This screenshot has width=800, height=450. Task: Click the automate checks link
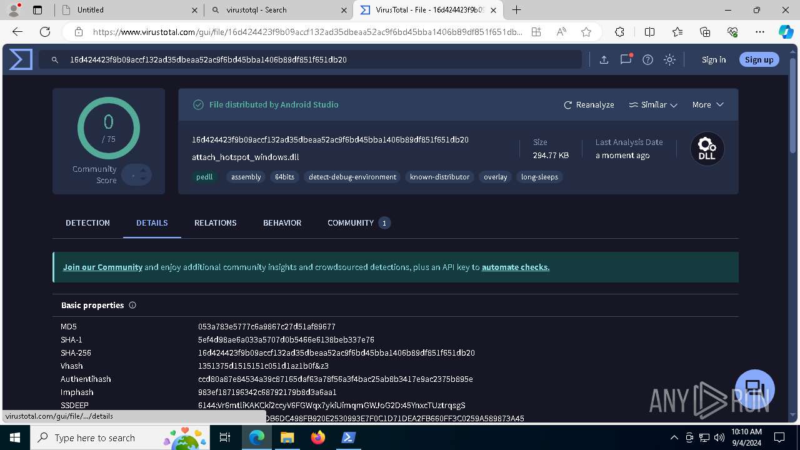point(516,267)
